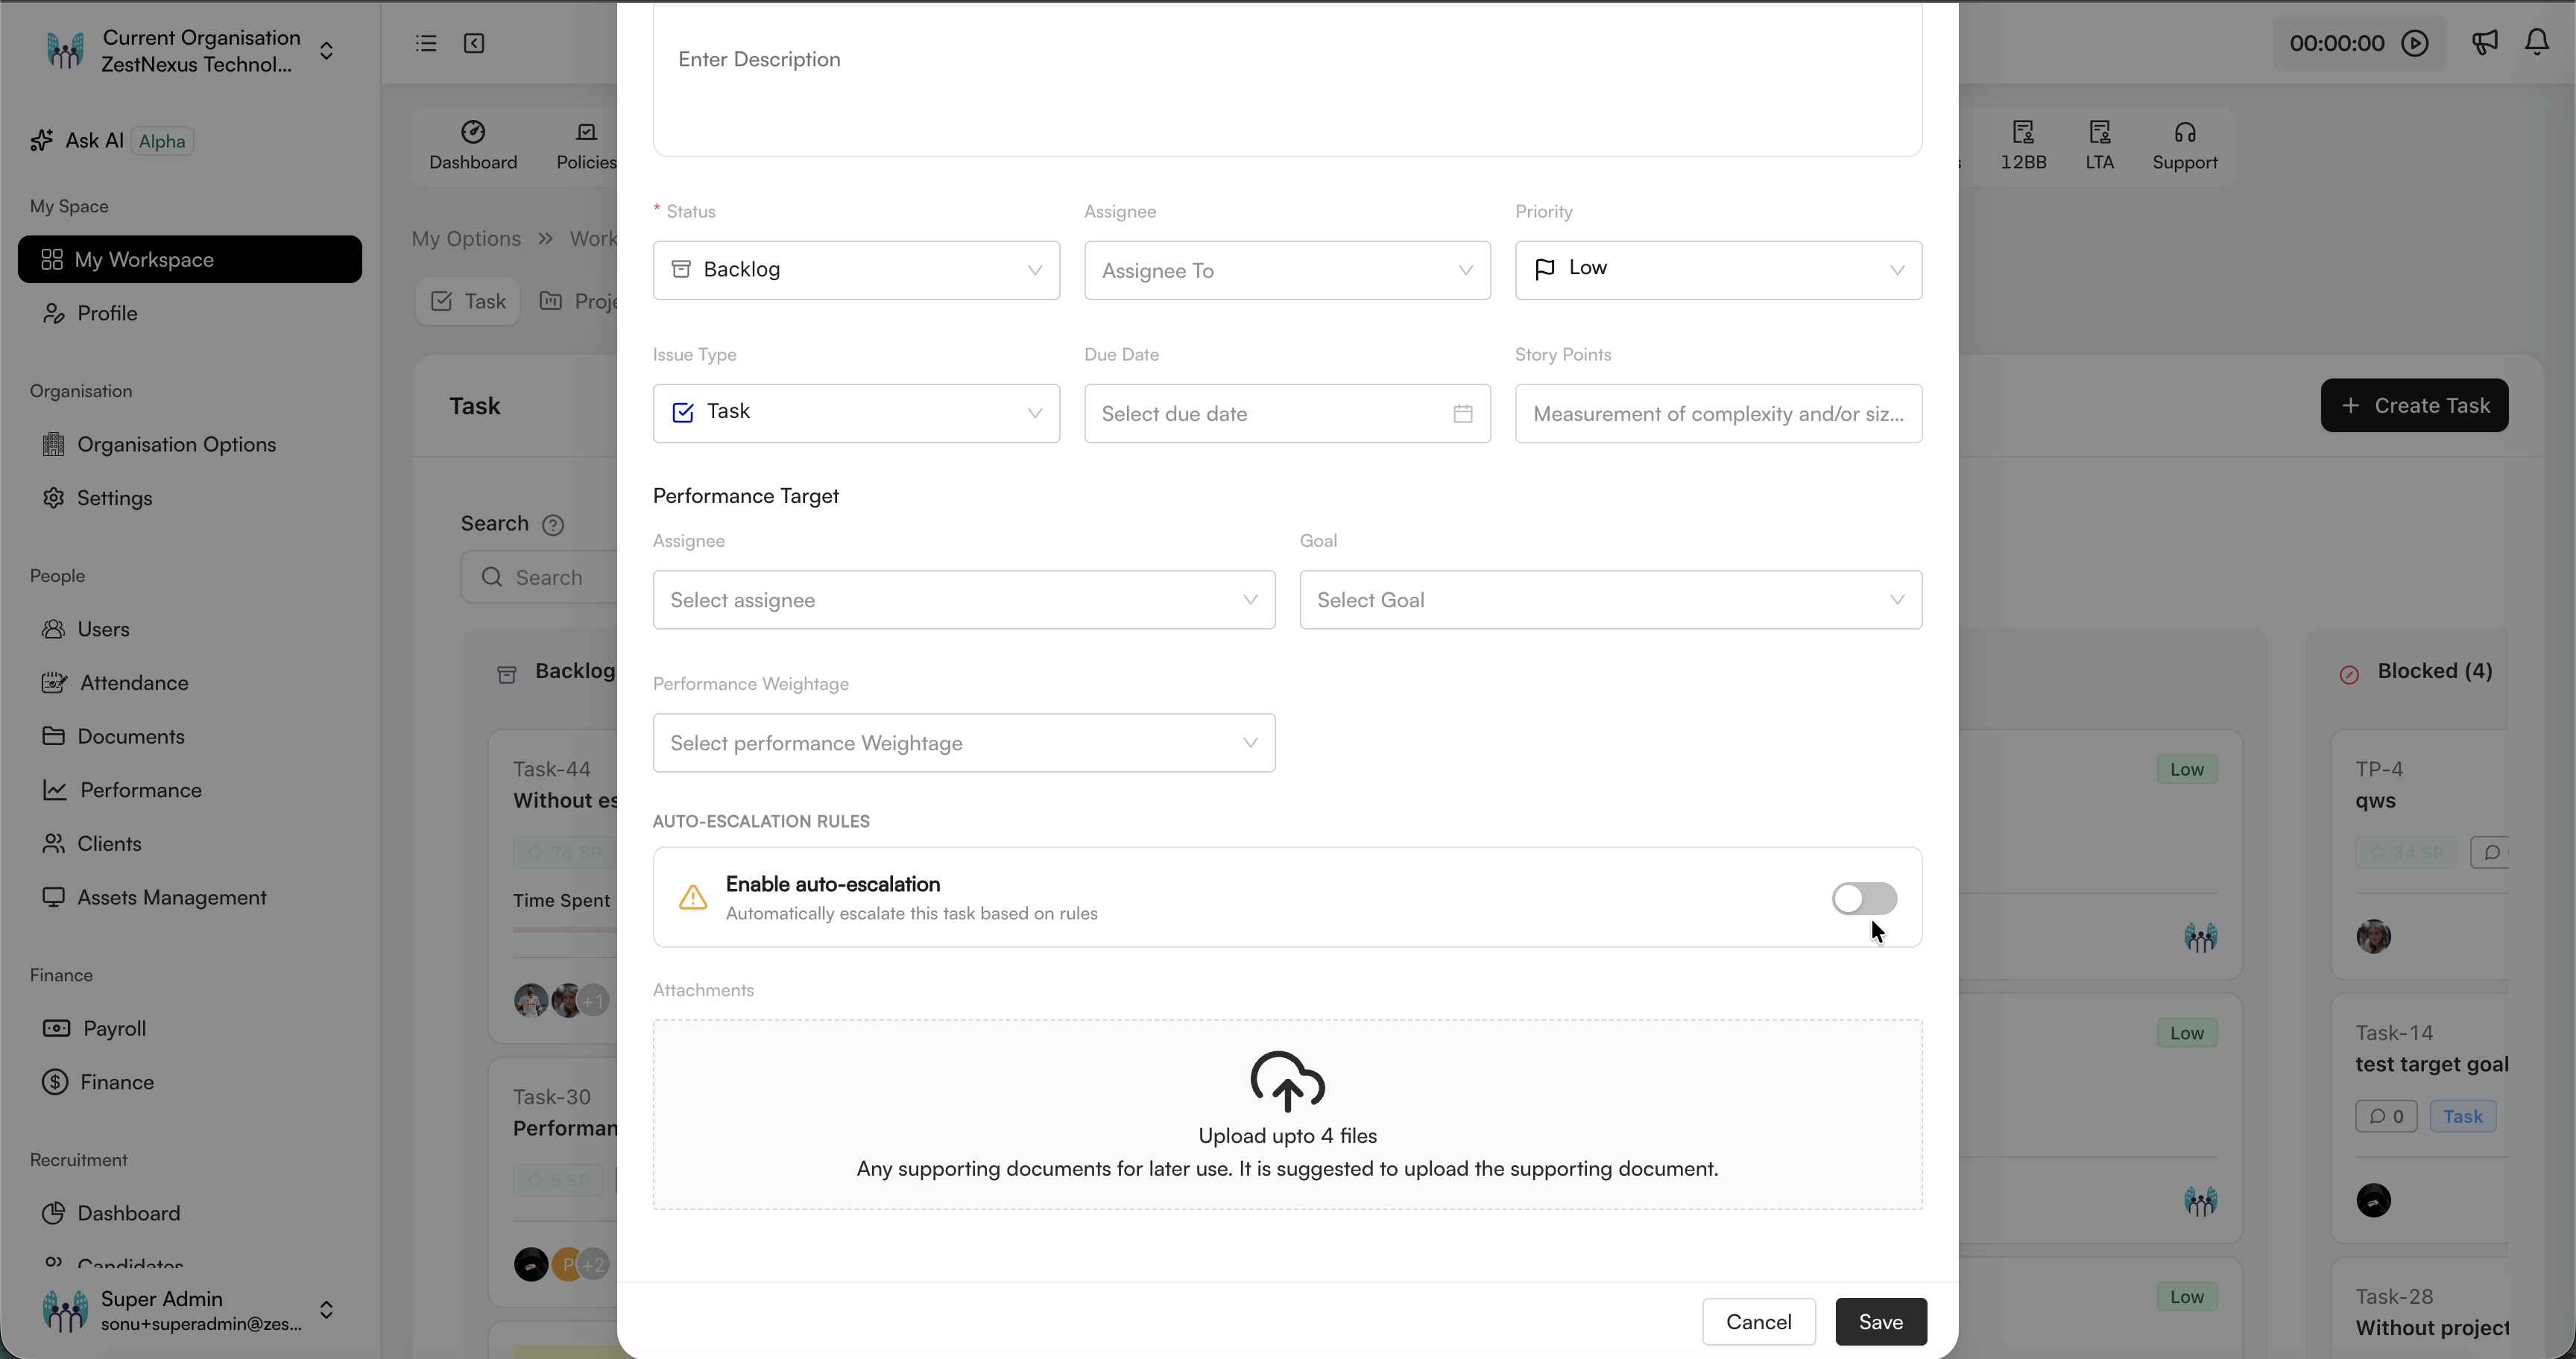
Task: Open the Support headset item
Action: (x=2185, y=146)
